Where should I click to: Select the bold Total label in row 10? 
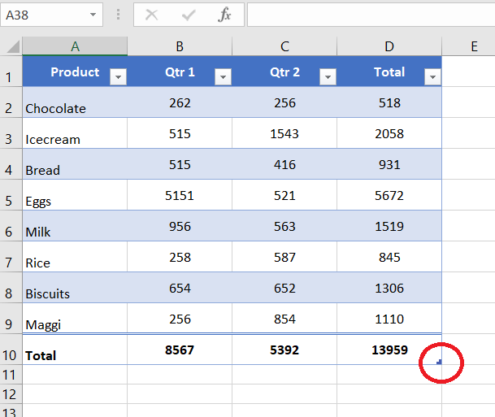click(75, 350)
